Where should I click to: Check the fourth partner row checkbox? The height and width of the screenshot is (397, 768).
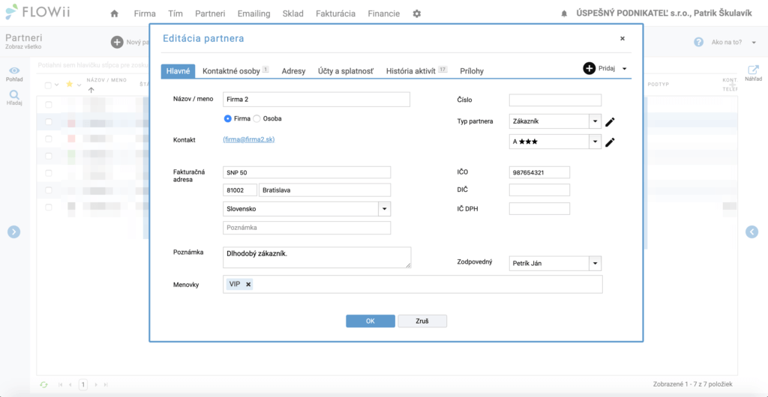point(49,156)
